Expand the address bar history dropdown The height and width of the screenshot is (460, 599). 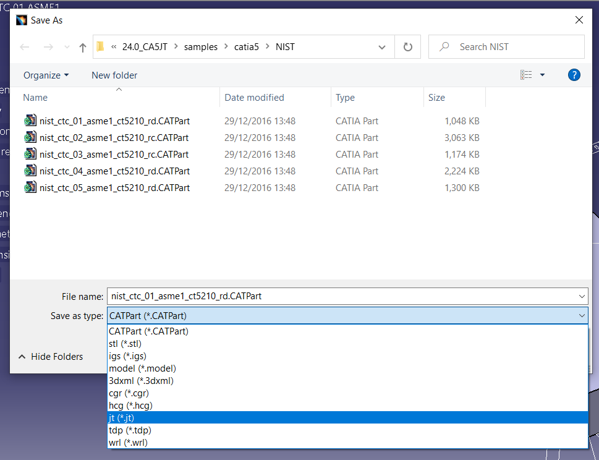(381, 47)
